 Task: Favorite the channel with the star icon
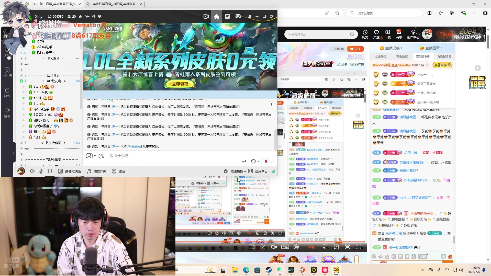[x=80, y=16]
